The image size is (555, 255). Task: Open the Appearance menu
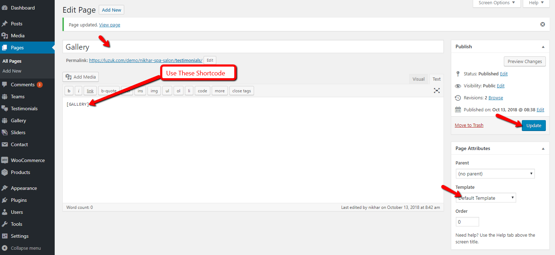coord(24,188)
